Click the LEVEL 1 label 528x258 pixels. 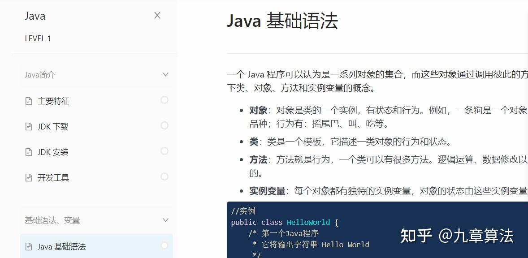tap(38, 39)
